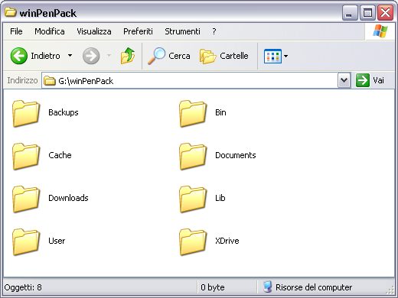The image size is (398, 298).
Task: Expand the address bar dropdown
Action: 344,80
